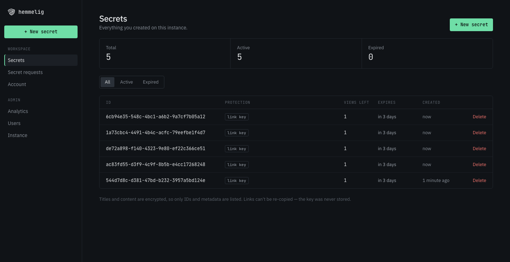This screenshot has height=262, width=510.
Task: Click 'now' created time in 1a73cbc4 row
Action: (x=427, y=133)
